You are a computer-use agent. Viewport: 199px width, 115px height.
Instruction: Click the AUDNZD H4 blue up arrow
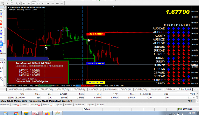tap(179, 40)
